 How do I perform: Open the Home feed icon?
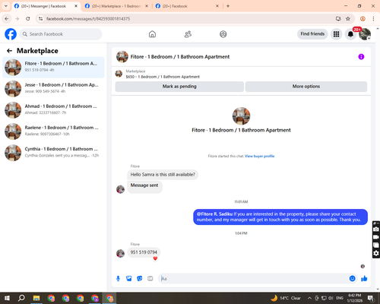point(152,34)
